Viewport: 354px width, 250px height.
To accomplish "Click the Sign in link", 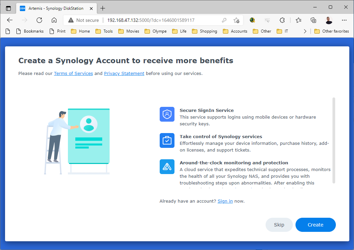I will coord(225,201).
